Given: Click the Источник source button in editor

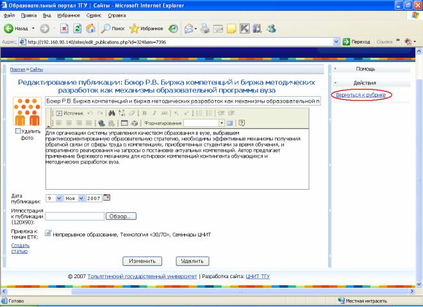Looking at the screenshot, I should [70, 113].
